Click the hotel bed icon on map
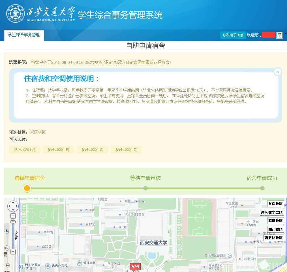This screenshot has width=287, height=272. [8, 265]
